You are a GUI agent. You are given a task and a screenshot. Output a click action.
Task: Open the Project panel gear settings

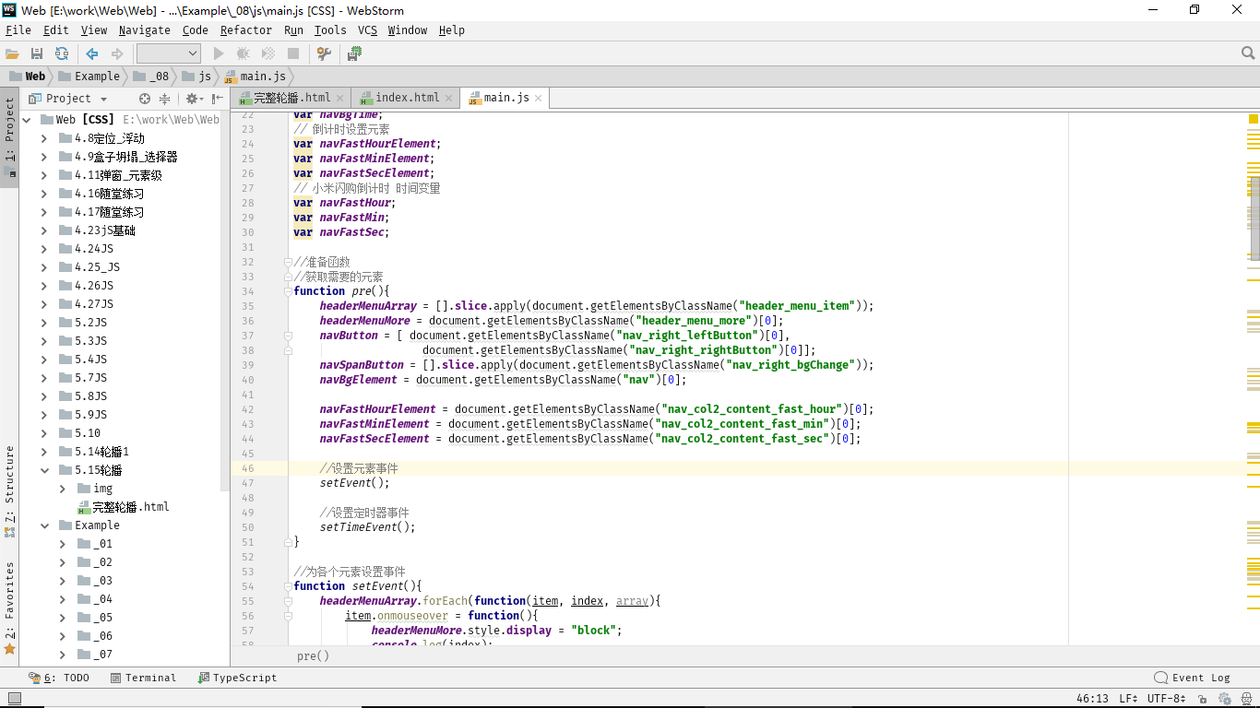(x=194, y=99)
